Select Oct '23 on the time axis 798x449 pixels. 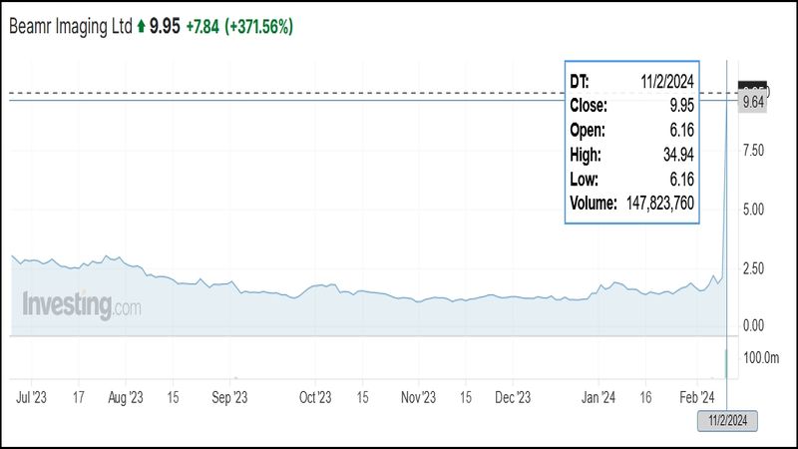[x=315, y=397]
